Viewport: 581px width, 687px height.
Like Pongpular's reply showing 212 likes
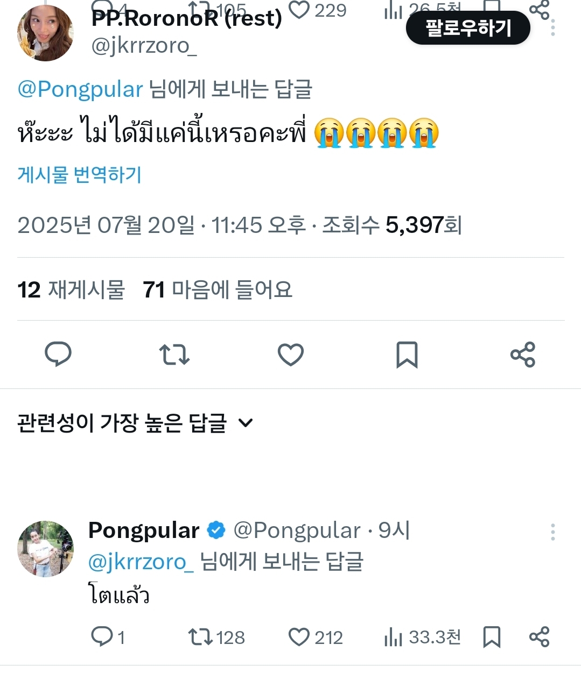[299, 637]
